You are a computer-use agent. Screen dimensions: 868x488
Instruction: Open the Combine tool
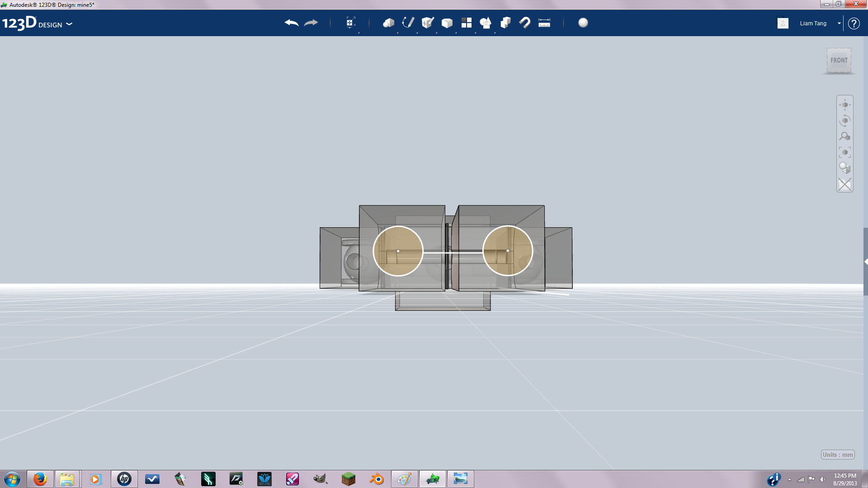pyautogui.click(x=505, y=23)
